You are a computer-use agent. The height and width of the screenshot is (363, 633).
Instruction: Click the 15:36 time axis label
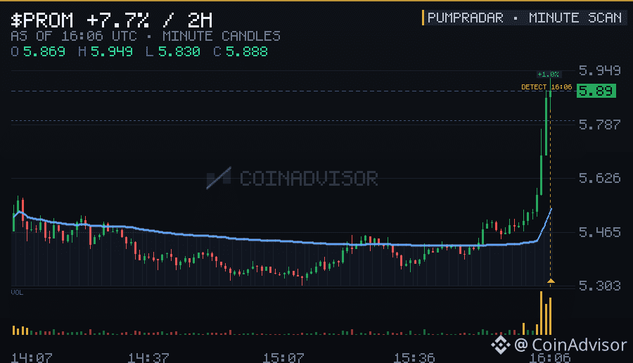point(414,358)
